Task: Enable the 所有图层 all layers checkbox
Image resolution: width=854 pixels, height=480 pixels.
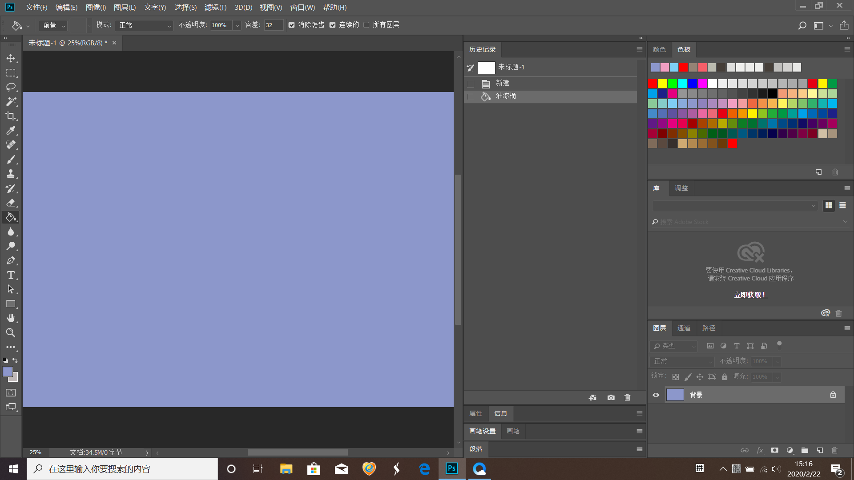Action: (x=366, y=25)
